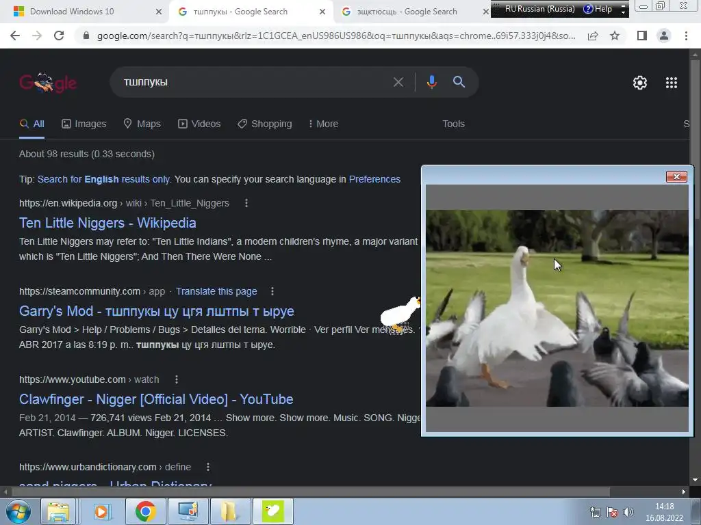
Task: Open options for the Wikipedia result
Action: point(246,203)
